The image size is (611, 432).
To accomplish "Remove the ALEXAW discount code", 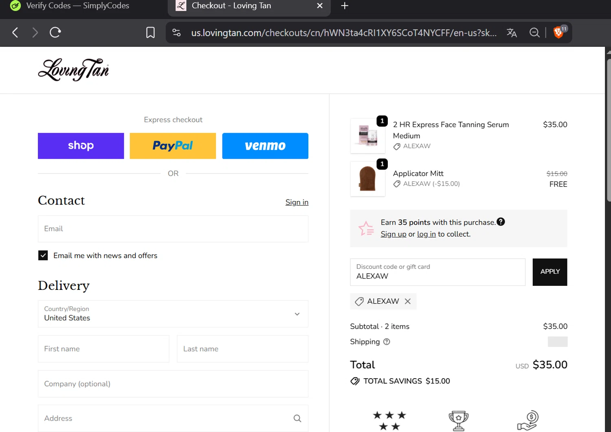I will 408,301.
